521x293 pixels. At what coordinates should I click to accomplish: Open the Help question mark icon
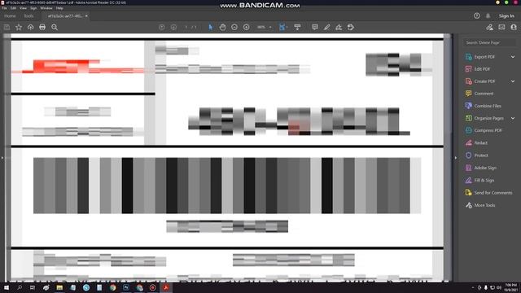477,15
